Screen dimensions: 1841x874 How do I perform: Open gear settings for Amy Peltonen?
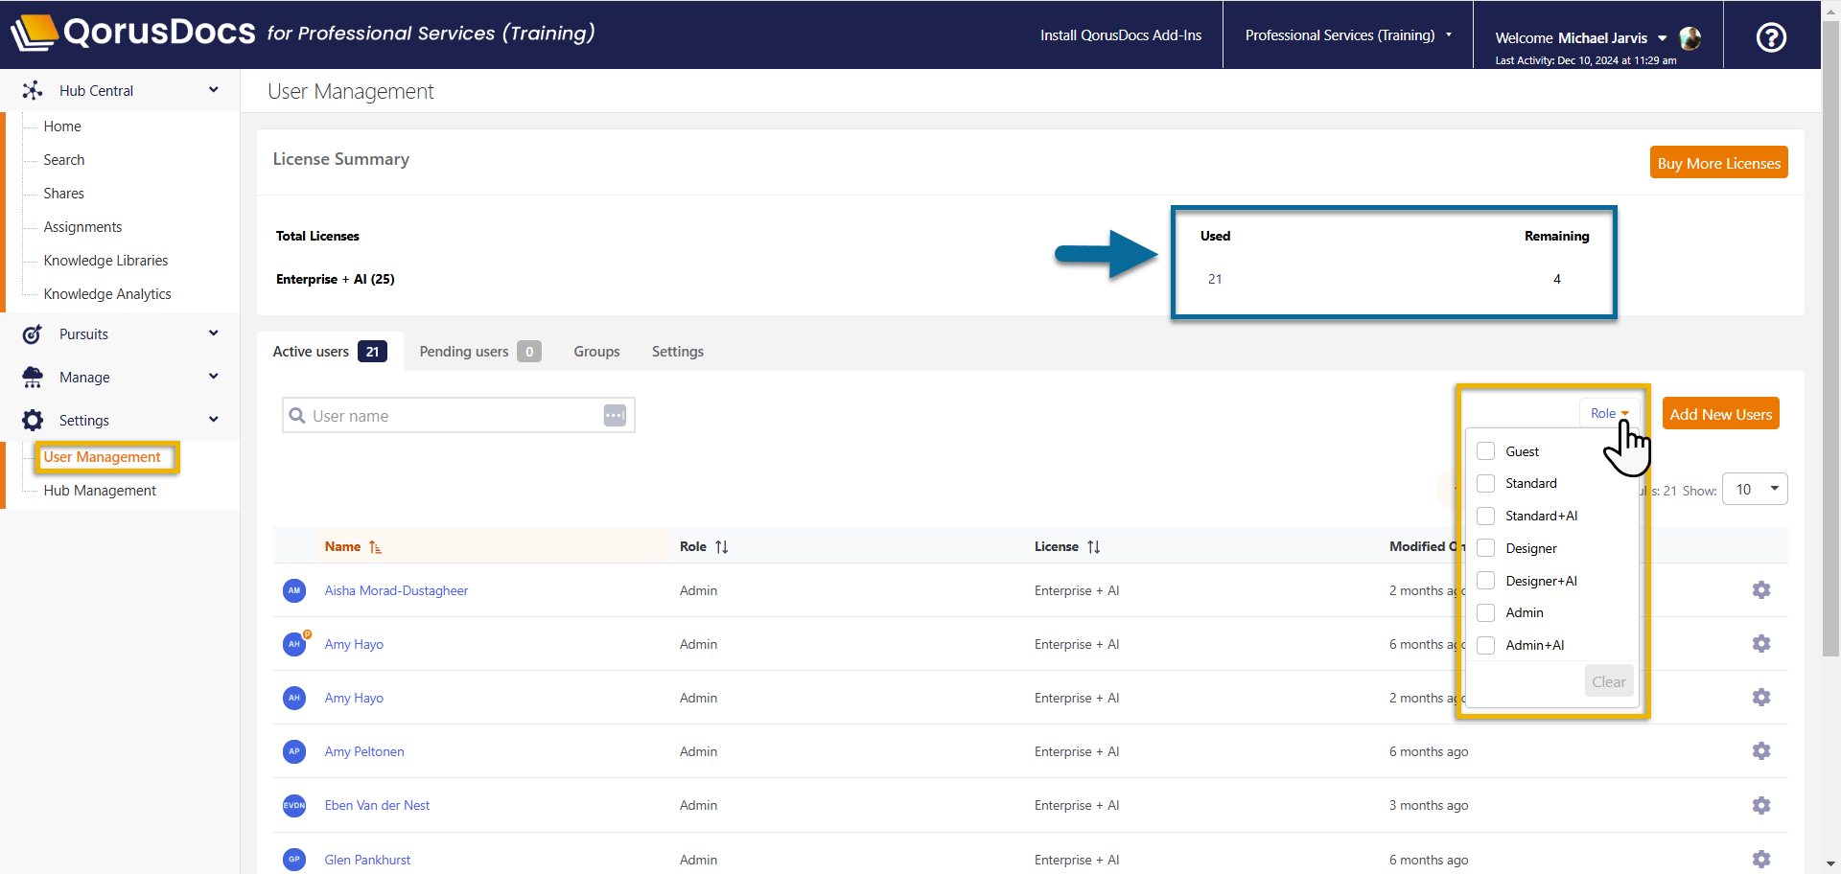tap(1761, 751)
